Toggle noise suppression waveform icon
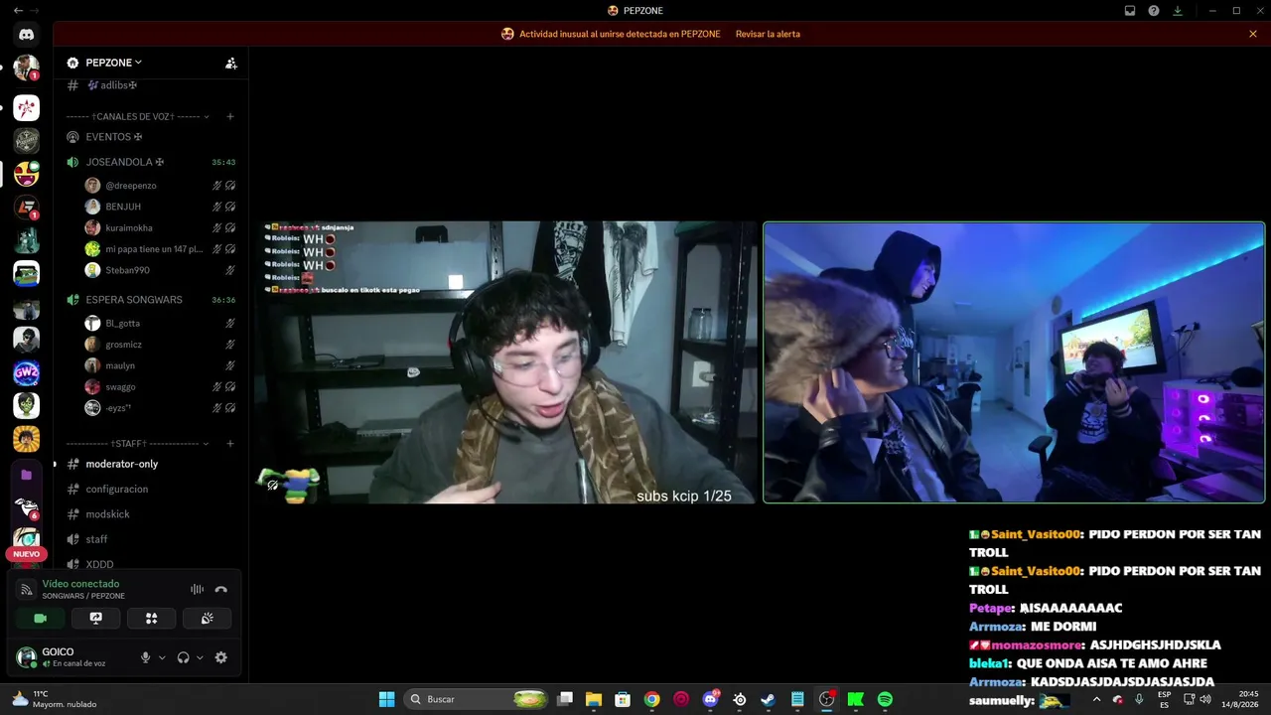This screenshot has height=715, width=1271. pyautogui.click(x=197, y=590)
